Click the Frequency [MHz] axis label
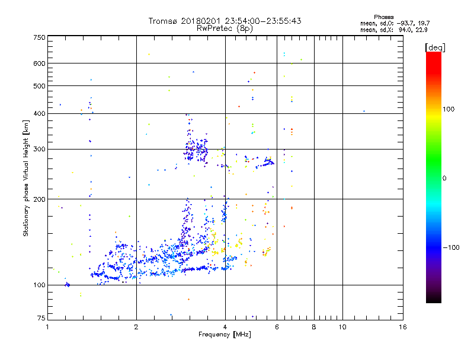This screenshot has height=356, width=474. (225, 335)
